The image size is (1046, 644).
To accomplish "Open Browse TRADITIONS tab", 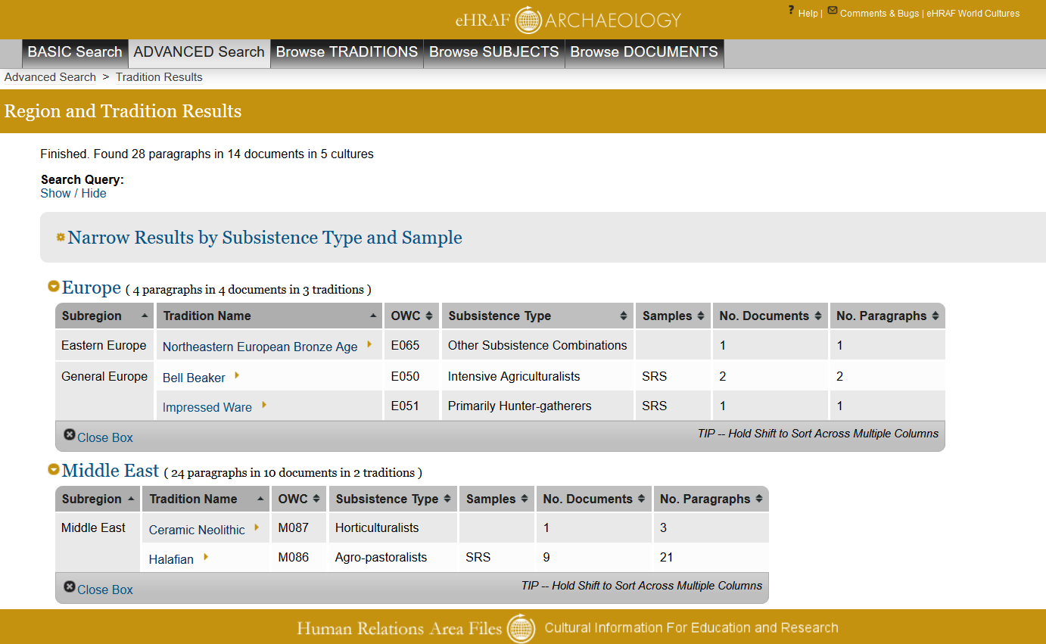I will point(347,52).
